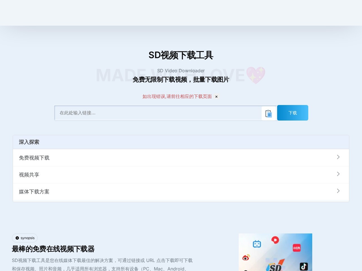Click the 小红书 red icon
Screen dimensions: 362x271
297,248
